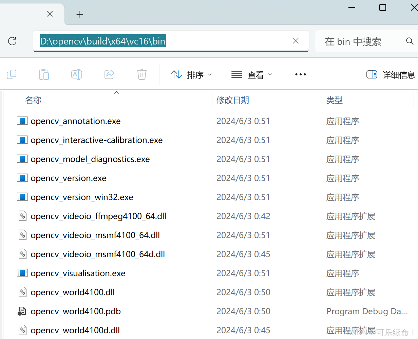This screenshot has width=418, height=339.
Task: Click the file name opencv_interactive-calibration.exe
Action: 97,140
